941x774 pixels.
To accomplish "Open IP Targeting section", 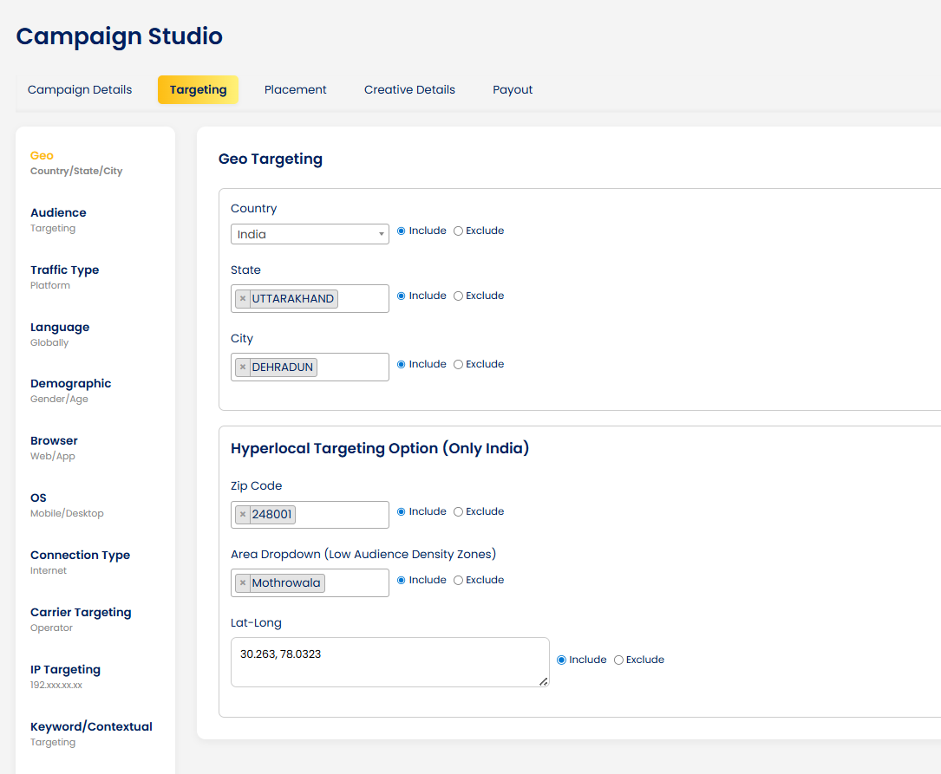I will (65, 677).
